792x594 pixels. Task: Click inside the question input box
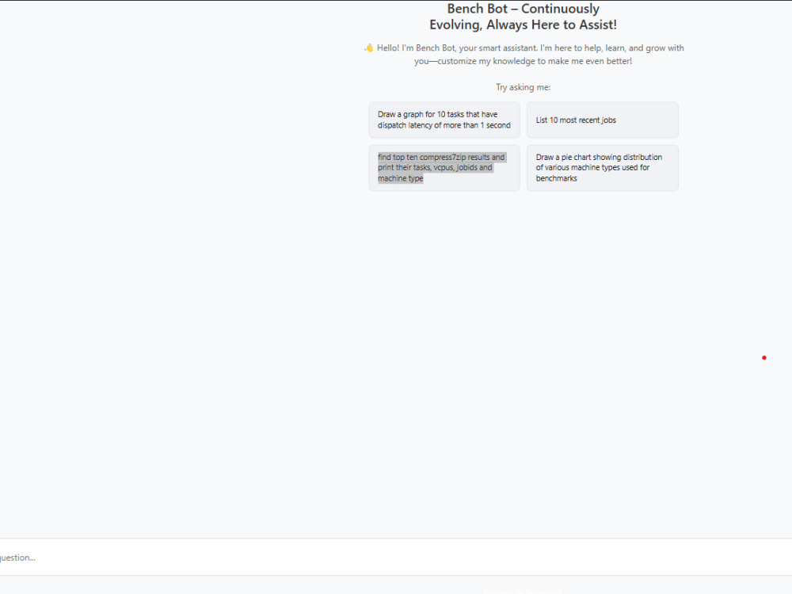click(x=317, y=557)
